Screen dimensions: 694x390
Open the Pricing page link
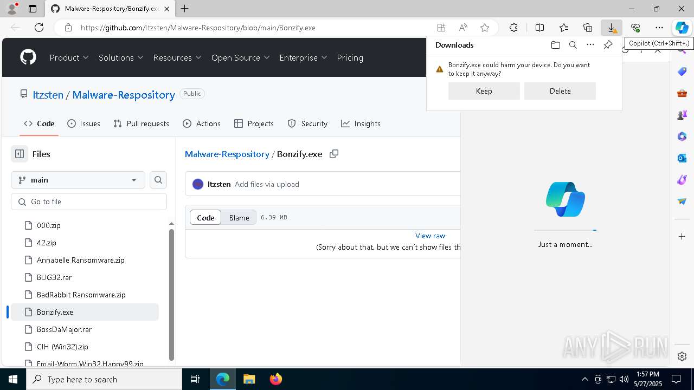350,57
